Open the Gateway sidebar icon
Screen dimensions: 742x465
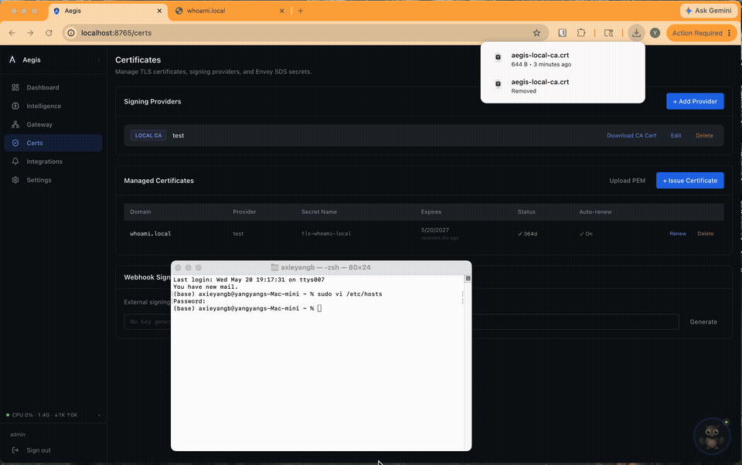tap(15, 124)
